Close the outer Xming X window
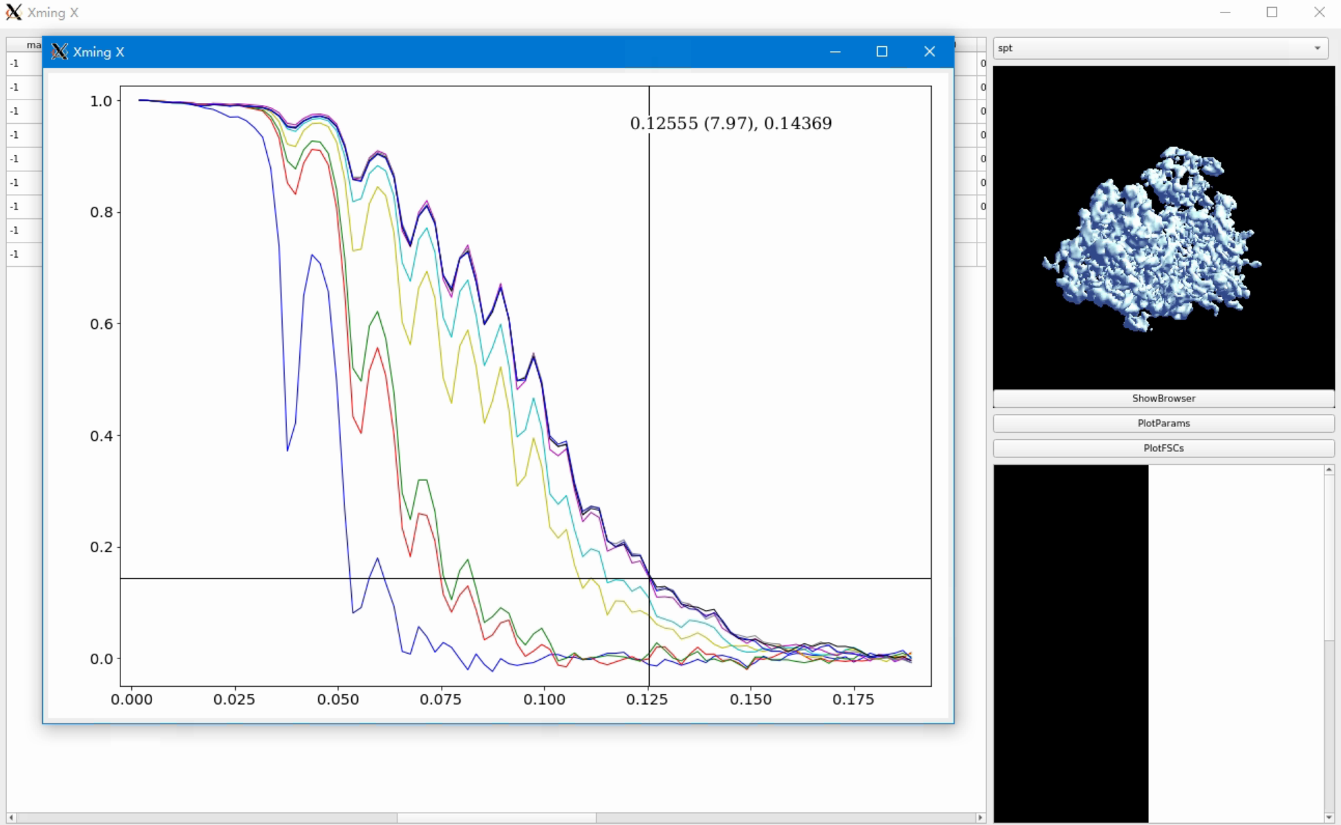Image resolution: width=1341 pixels, height=825 pixels. tap(1319, 12)
